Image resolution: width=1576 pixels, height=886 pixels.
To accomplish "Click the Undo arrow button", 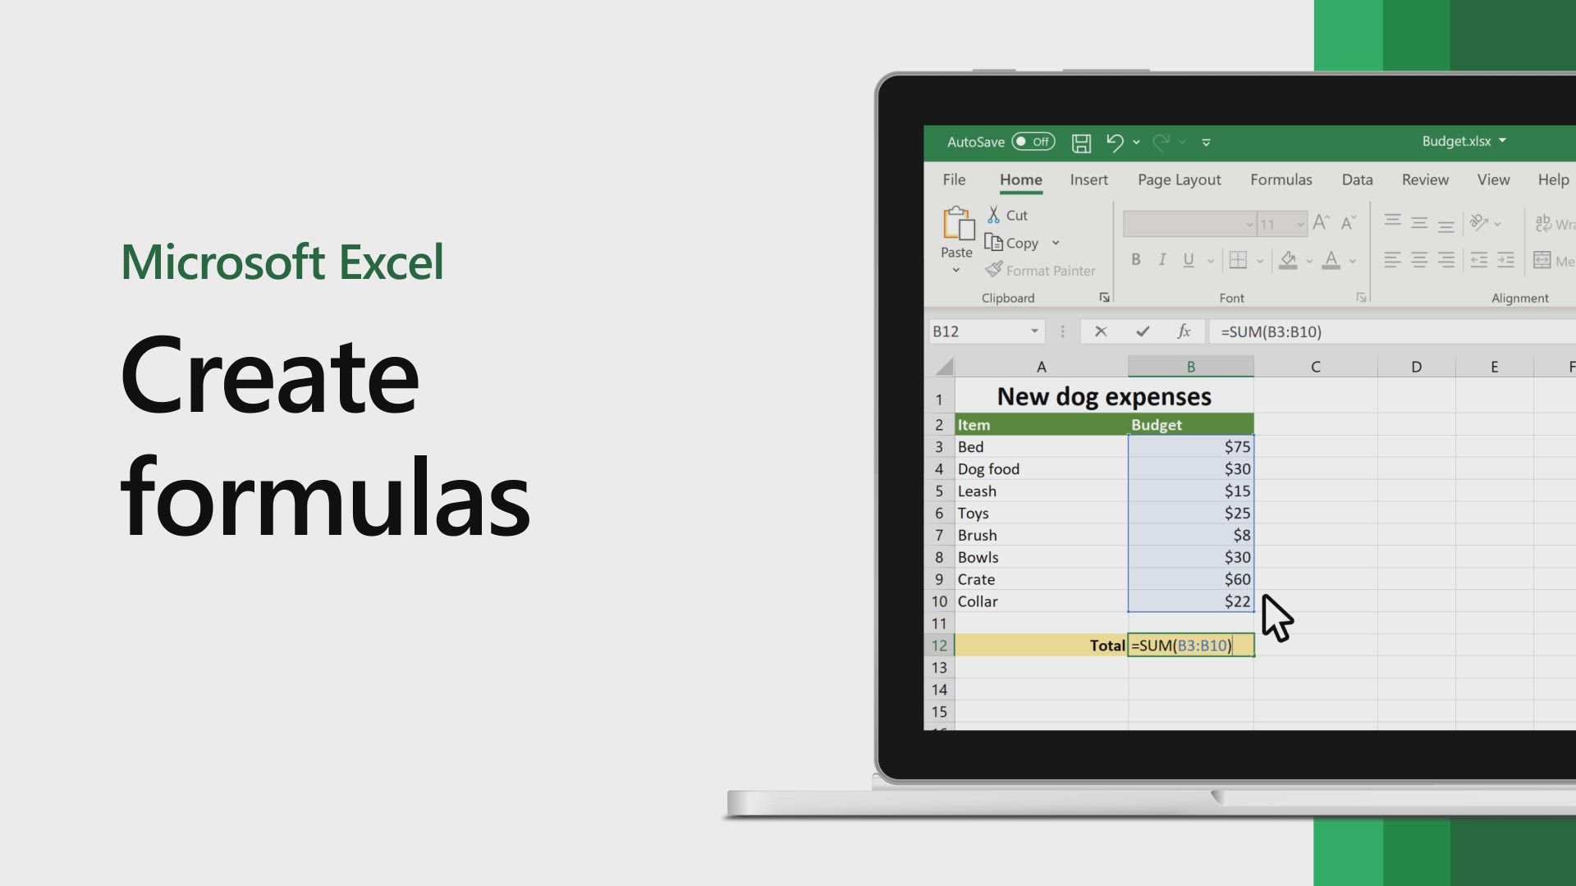I will click(1113, 140).
